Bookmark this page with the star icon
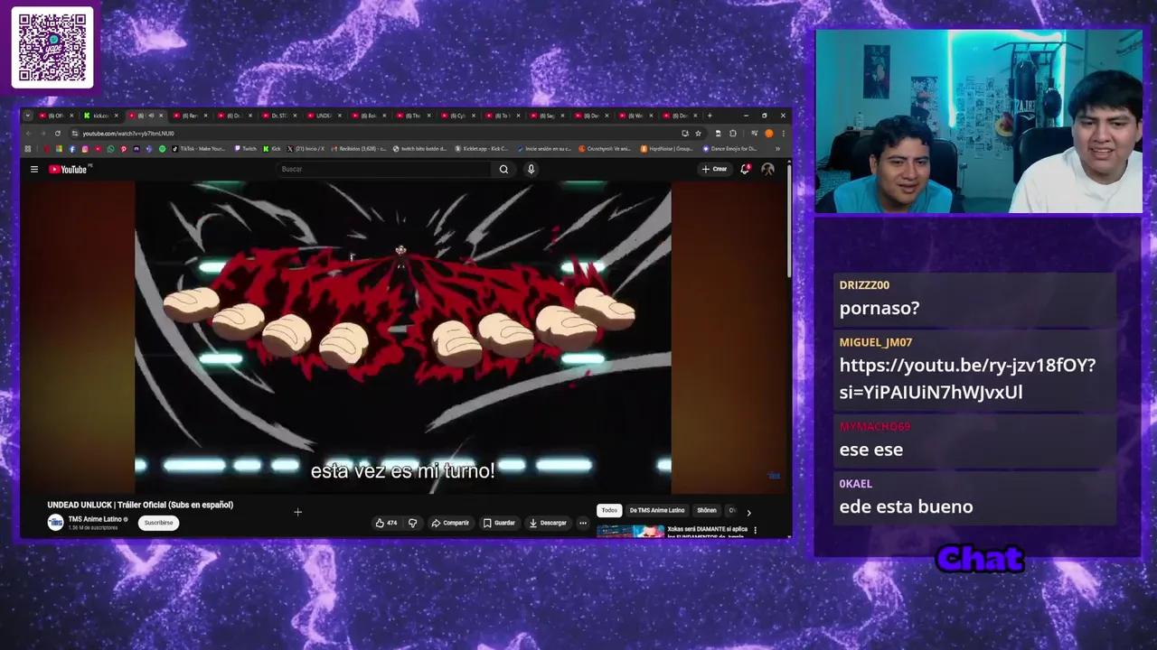The width and height of the screenshot is (1157, 650). point(698,134)
